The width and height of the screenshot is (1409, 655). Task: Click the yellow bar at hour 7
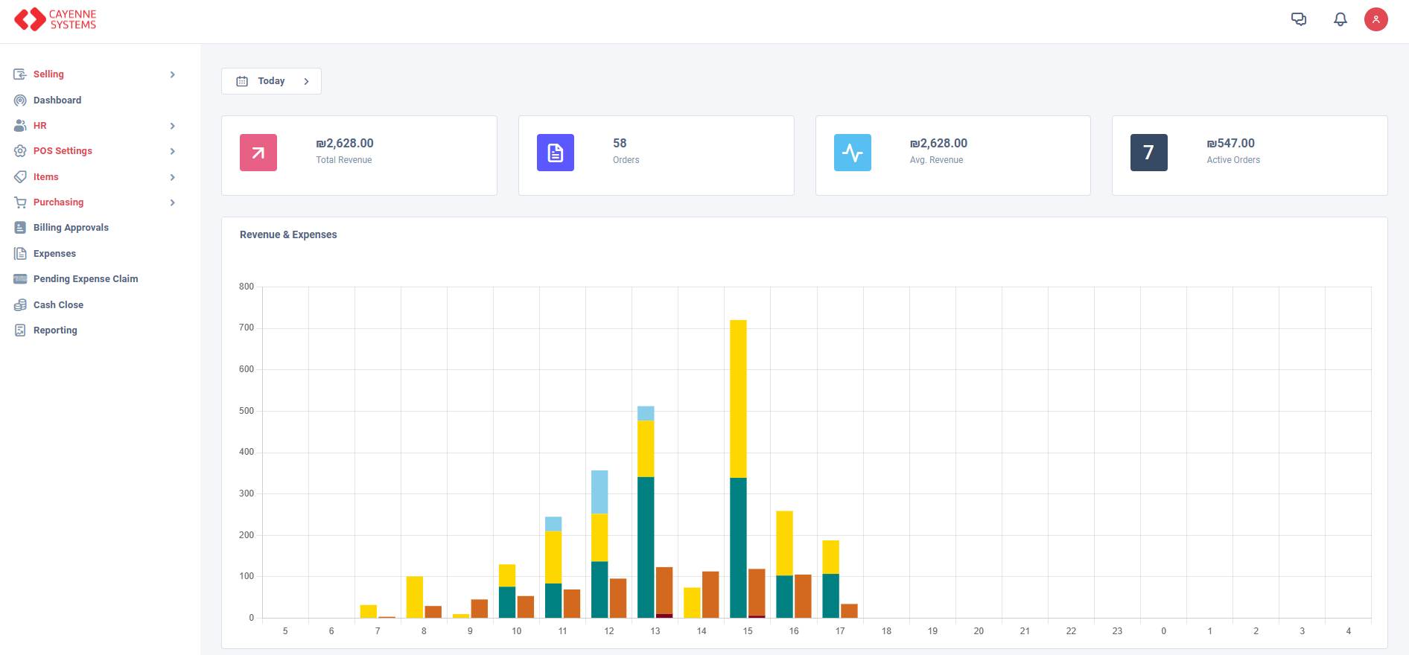pos(369,611)
